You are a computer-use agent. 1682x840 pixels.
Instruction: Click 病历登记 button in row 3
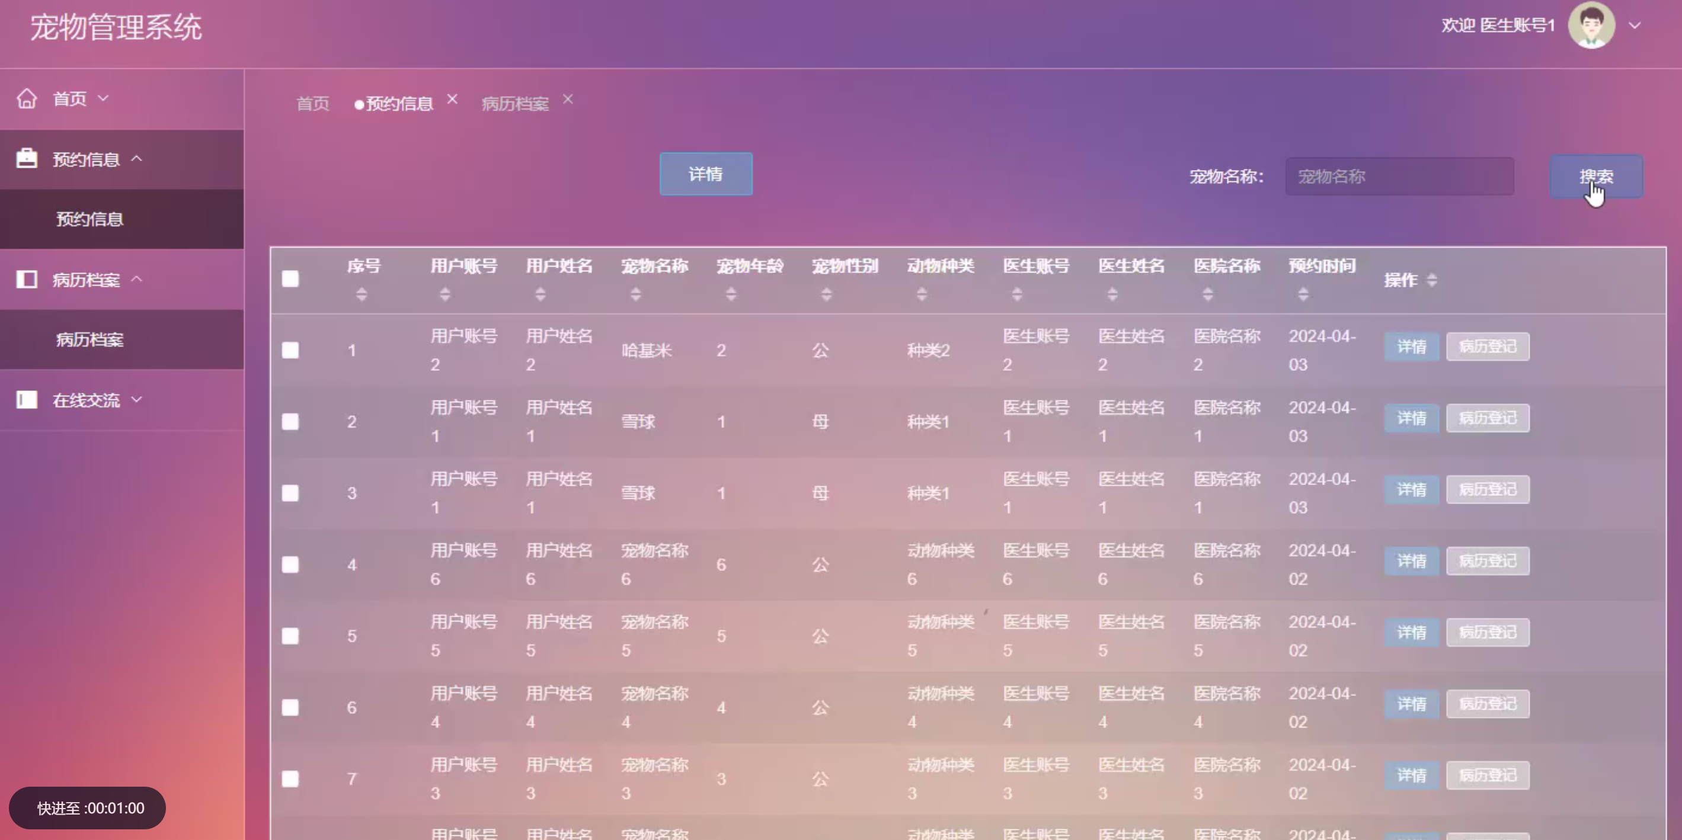tap(1488, 489)
